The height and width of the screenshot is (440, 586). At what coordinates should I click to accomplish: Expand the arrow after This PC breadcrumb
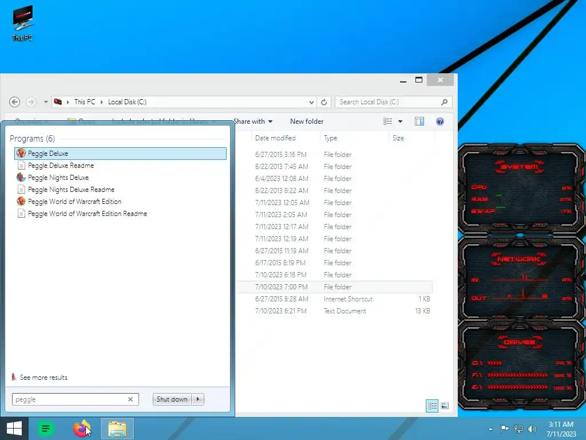pos(102,102)
